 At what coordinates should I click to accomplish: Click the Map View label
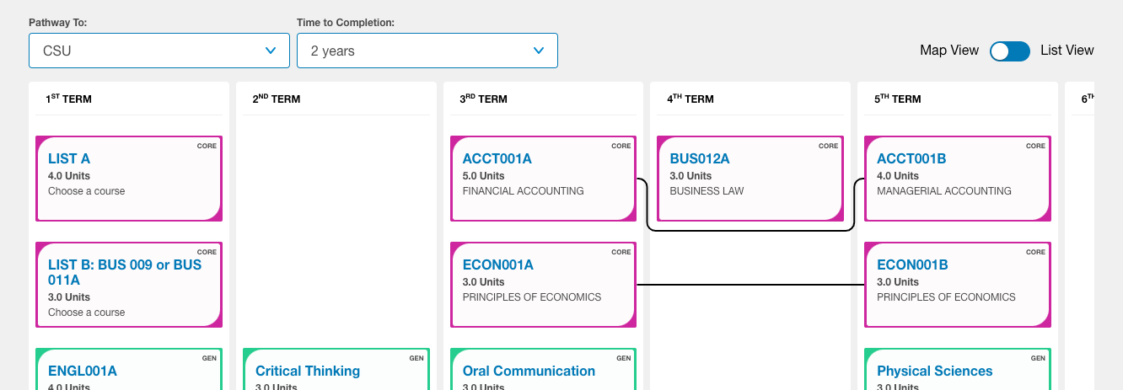coord(949,51)
